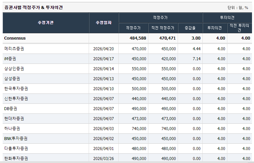The width and height of the screenshot is (254, 163).
Task: Click the date 2026/04/17
Action: pyautogui.click(x=104, y=59)
